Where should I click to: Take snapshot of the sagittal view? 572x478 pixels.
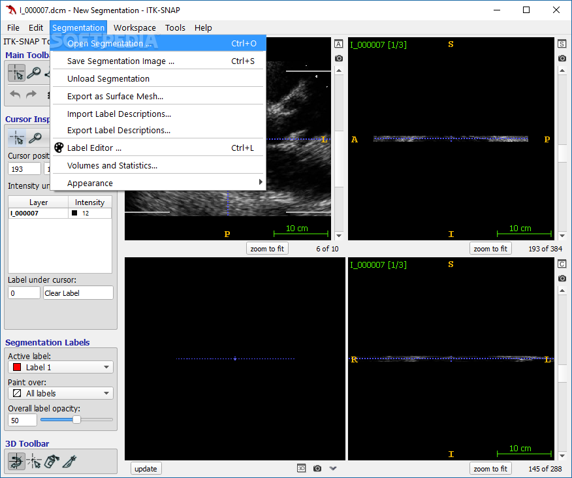tap(562, 58)
